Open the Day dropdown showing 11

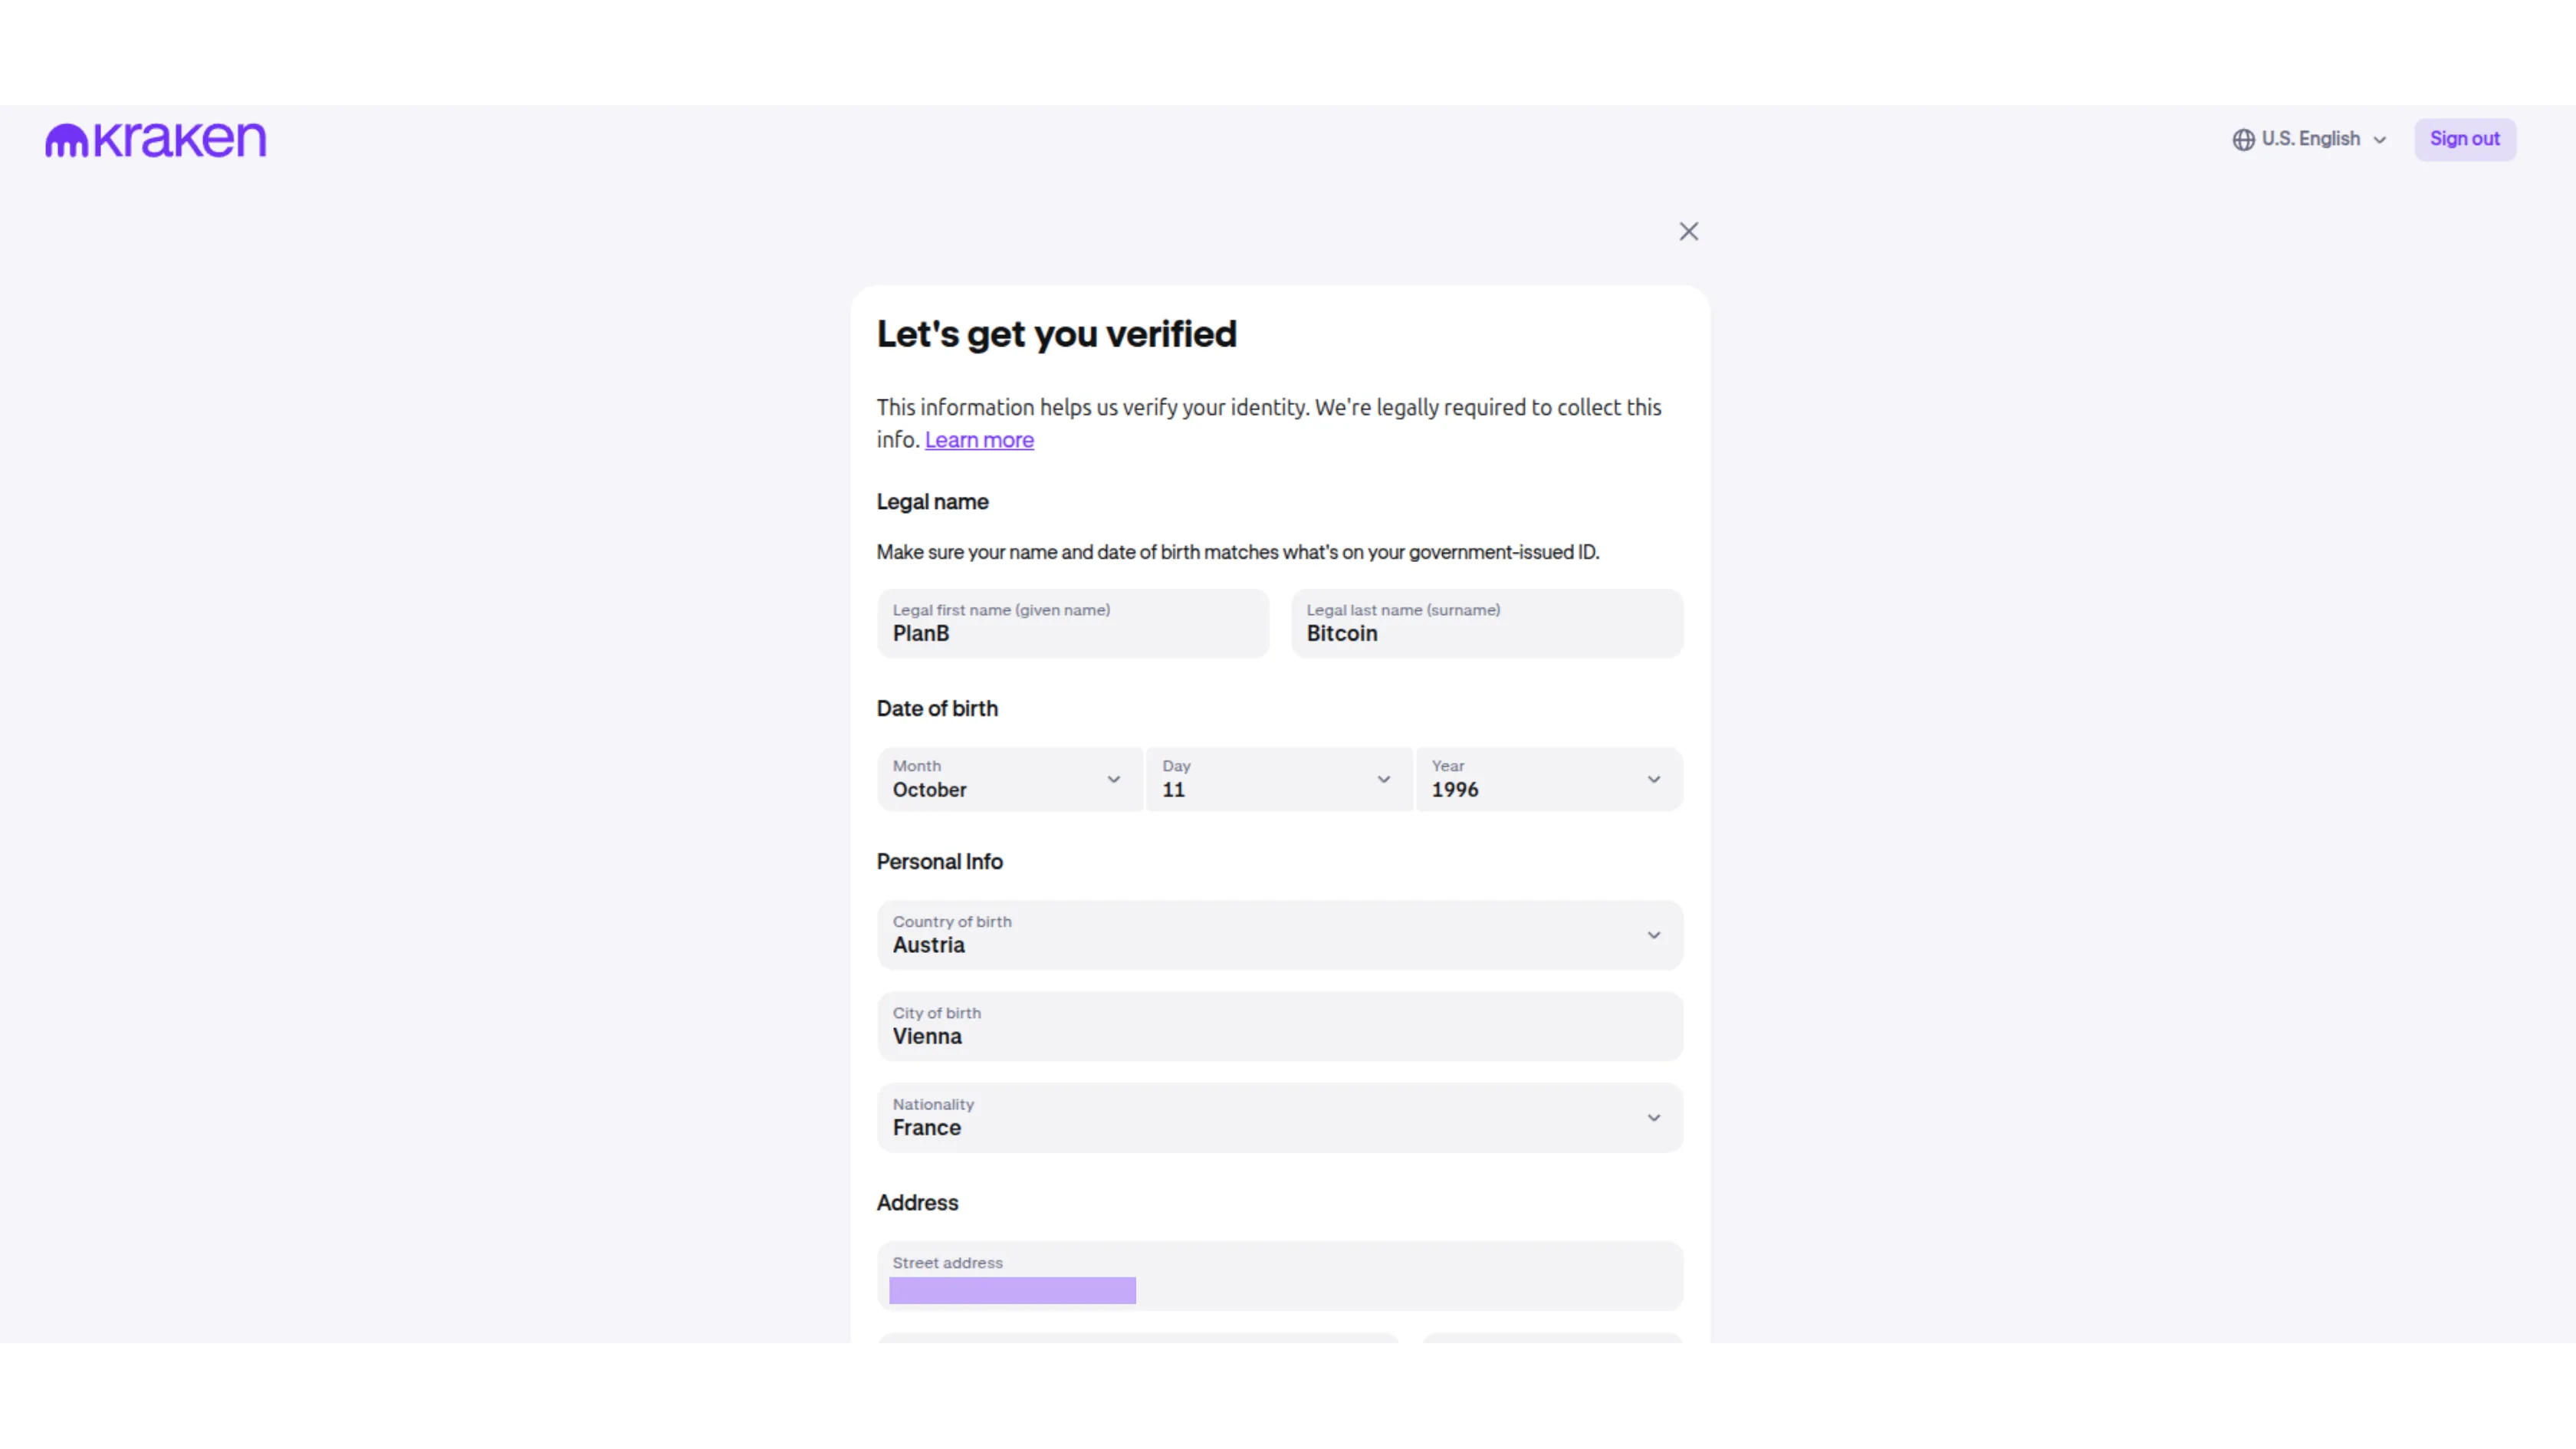point(1278,780)
